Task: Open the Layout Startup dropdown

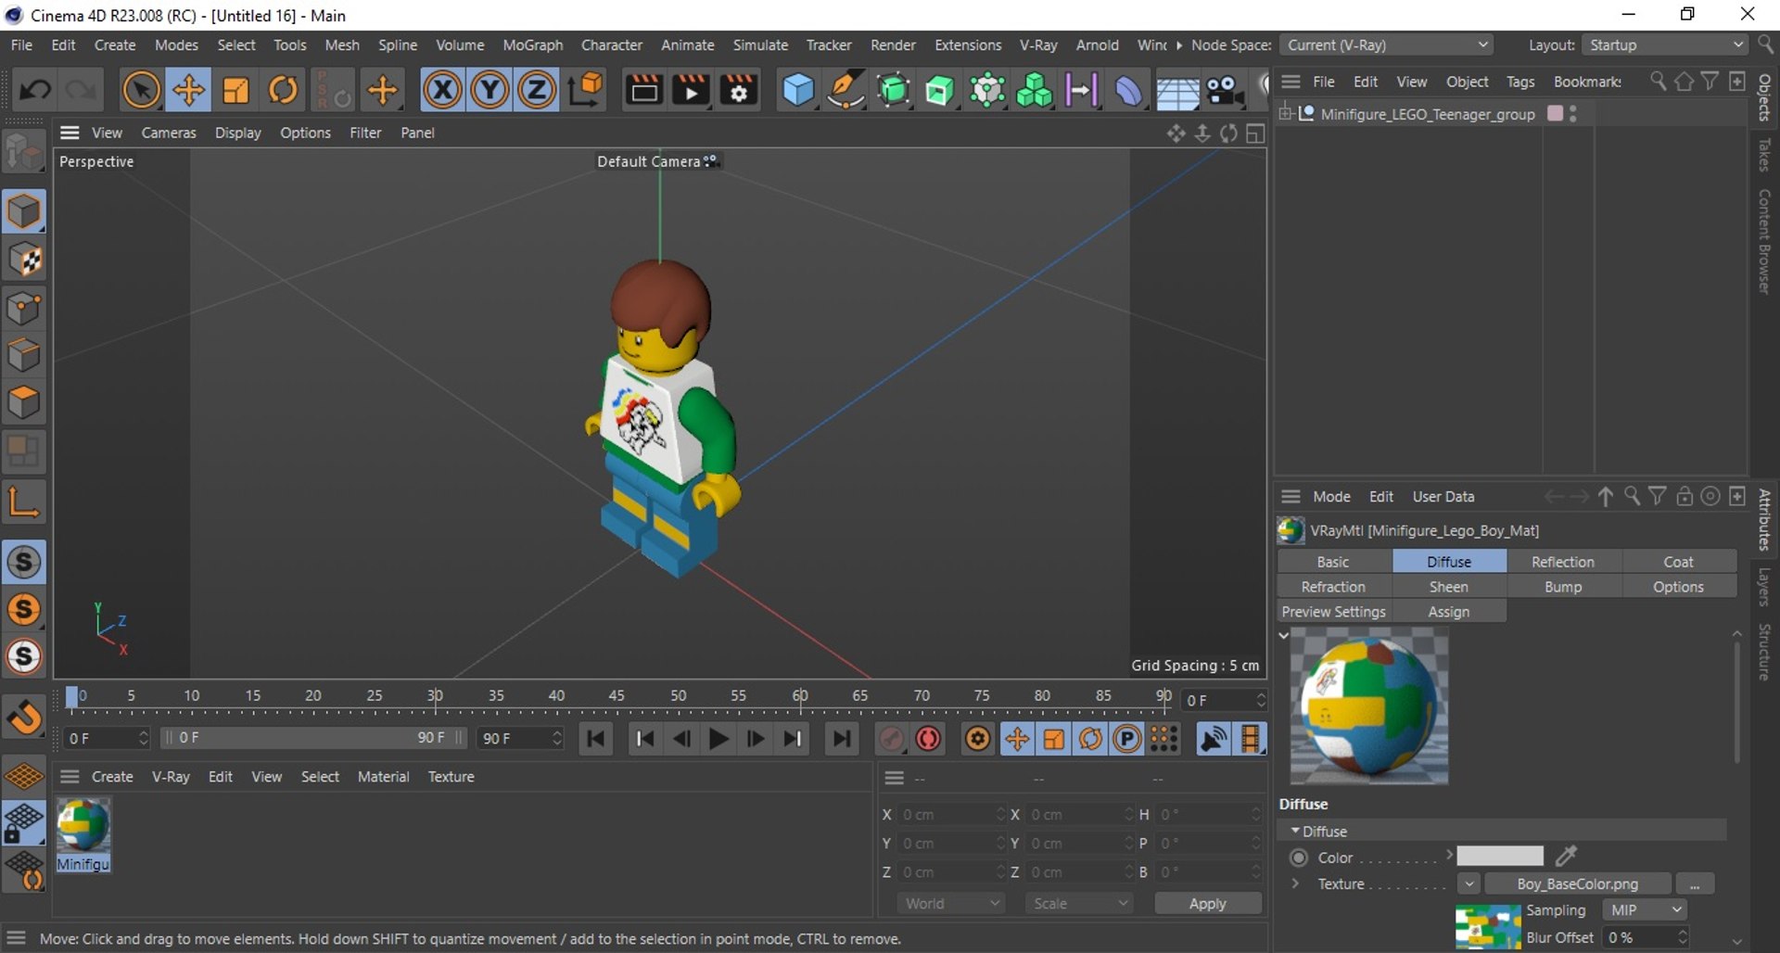Action: tap(1665, 44)
